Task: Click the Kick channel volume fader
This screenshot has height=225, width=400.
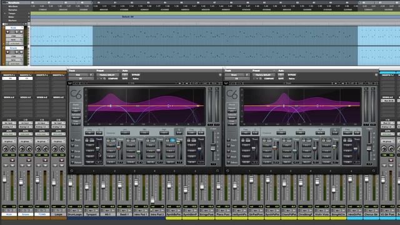Action: coord(4,179)
